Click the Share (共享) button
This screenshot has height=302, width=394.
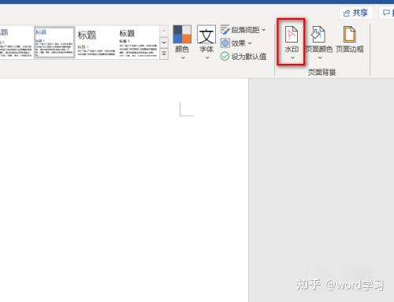tap(356, 13)
